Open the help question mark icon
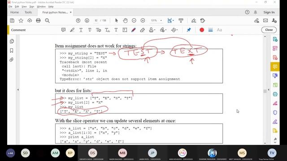This screenshot has height=161, width=287. [247, 12]
